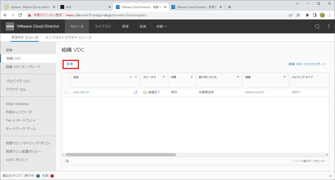The height and width of the screenshot is (180, 335).
Task: Reload the page in browser
Action: [x=20, y=15]
